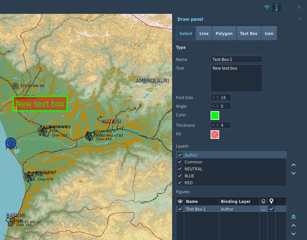307x240 pixels.
Task: Toggle the pin checkbox for Text Box-1
Action: click(271, 209)
